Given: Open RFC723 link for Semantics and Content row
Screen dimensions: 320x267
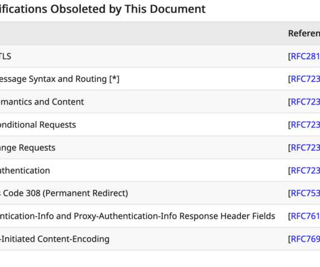Looking at the screenshot, I should (306, 102).
